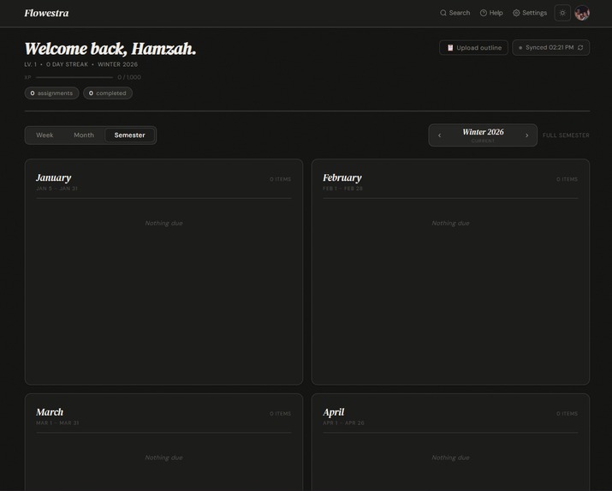
Task: Switch to the Week view
Action: [45, 135]
